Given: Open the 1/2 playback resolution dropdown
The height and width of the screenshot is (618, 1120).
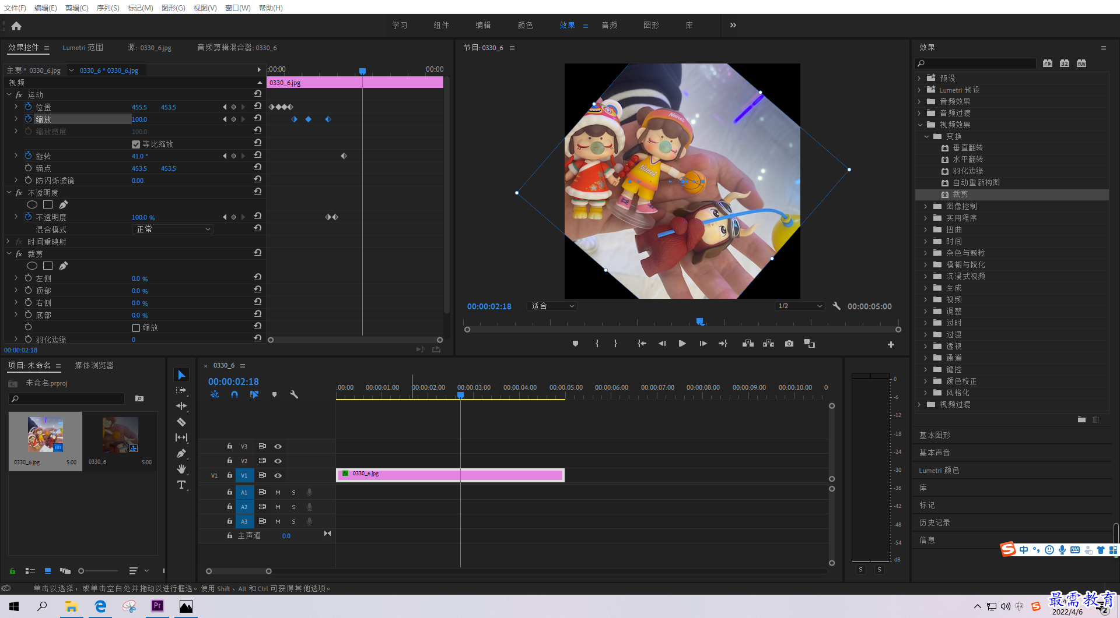Looking at the screenshot, I should click(800, 306).
